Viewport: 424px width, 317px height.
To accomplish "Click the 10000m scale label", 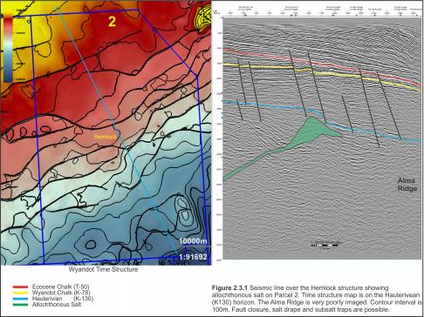I will pos(193,241).
